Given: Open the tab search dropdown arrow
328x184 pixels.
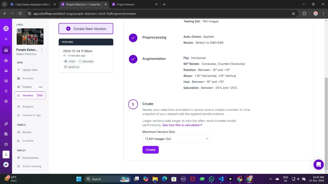Looking at the screenshot, I should pyautogui.click(x=4, y=4).
